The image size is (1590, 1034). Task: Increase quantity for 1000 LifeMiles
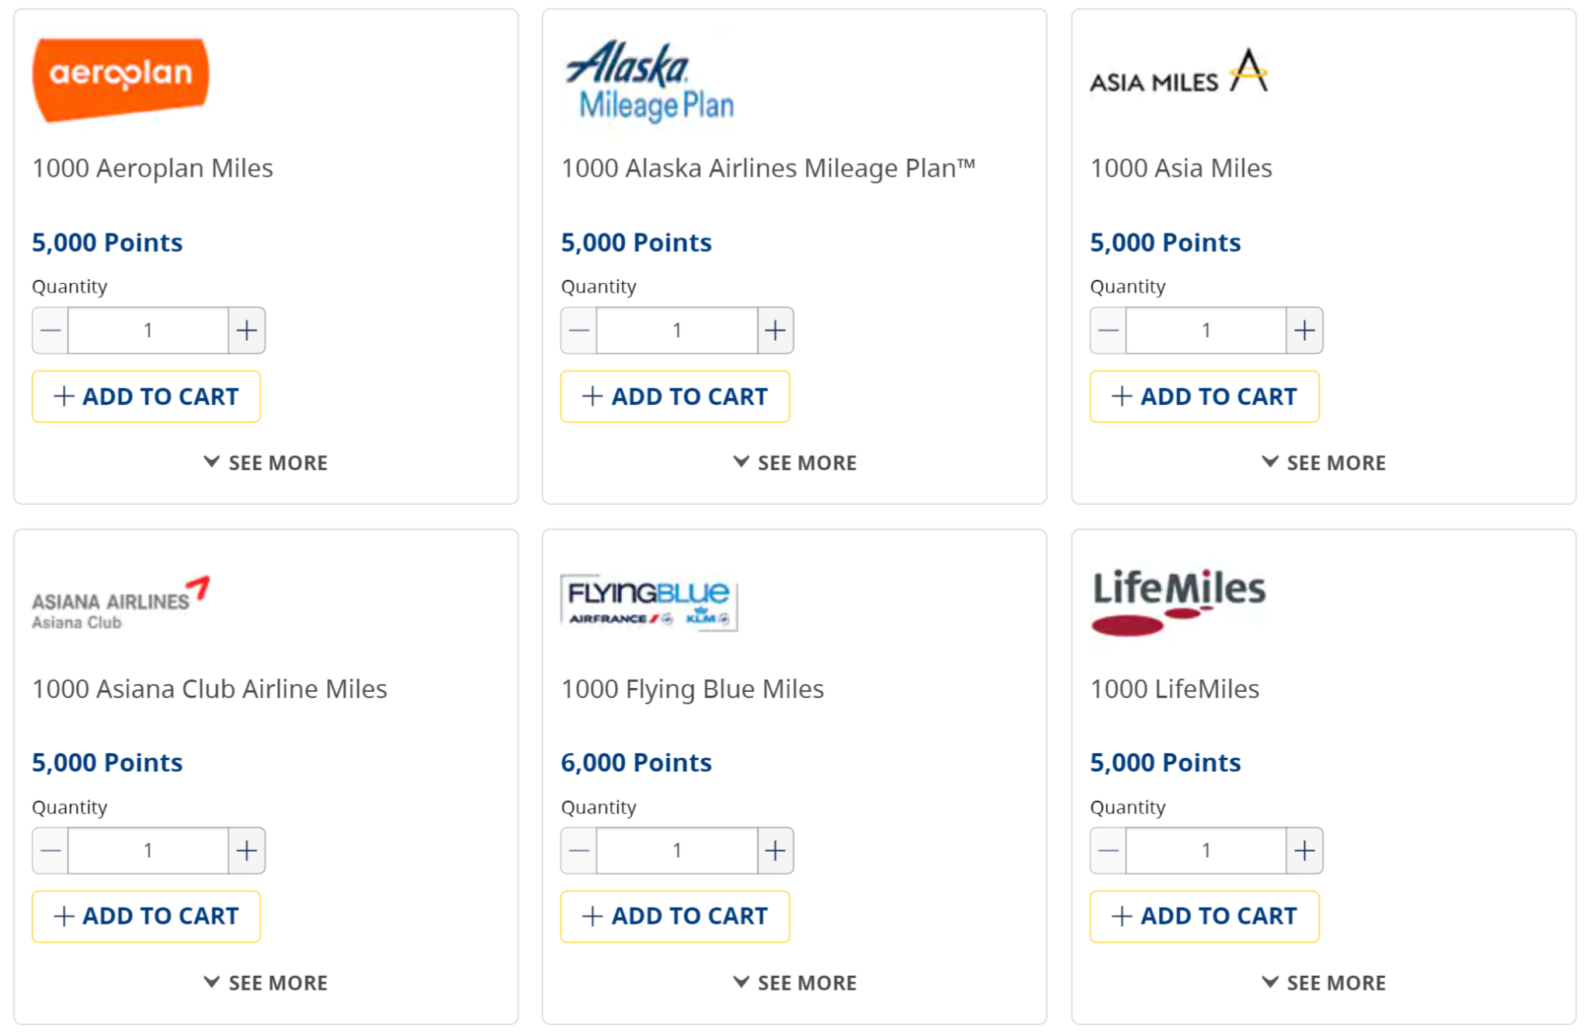point(1304,850)
